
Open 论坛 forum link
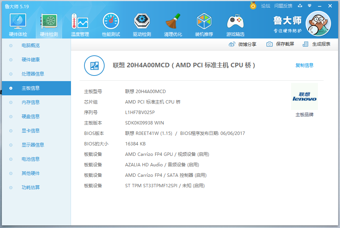(266, 6)
